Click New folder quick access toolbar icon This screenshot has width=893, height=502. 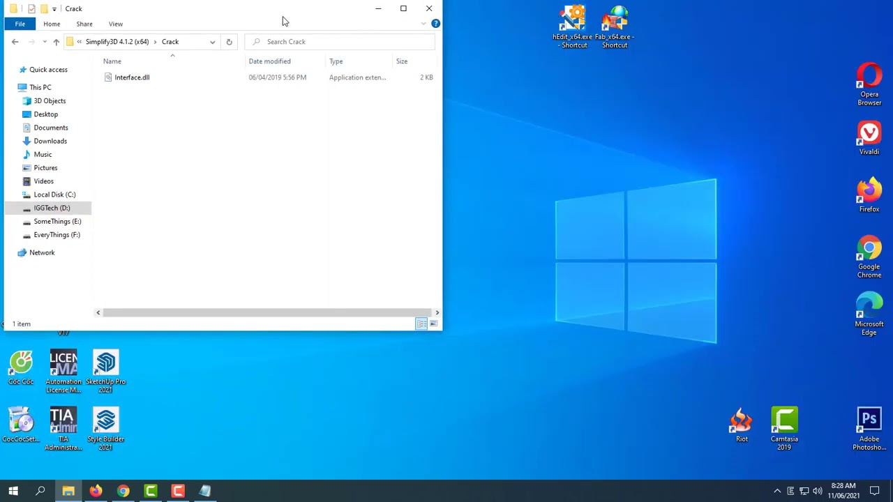click(x=44, y=8)
